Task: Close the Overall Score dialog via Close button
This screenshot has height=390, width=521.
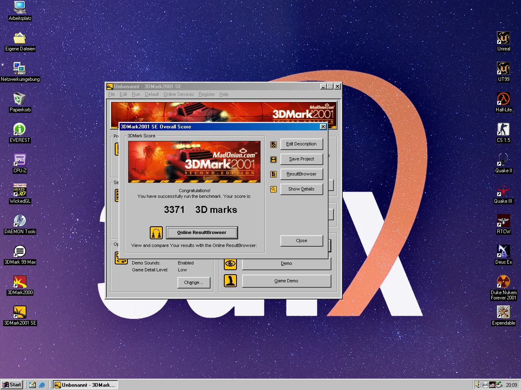Action: (x=301, y=240)
